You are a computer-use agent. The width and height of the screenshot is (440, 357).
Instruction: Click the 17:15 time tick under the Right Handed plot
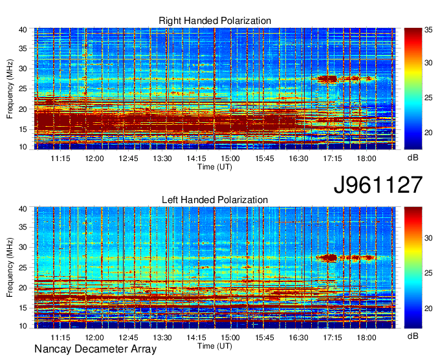click(333, 158)
